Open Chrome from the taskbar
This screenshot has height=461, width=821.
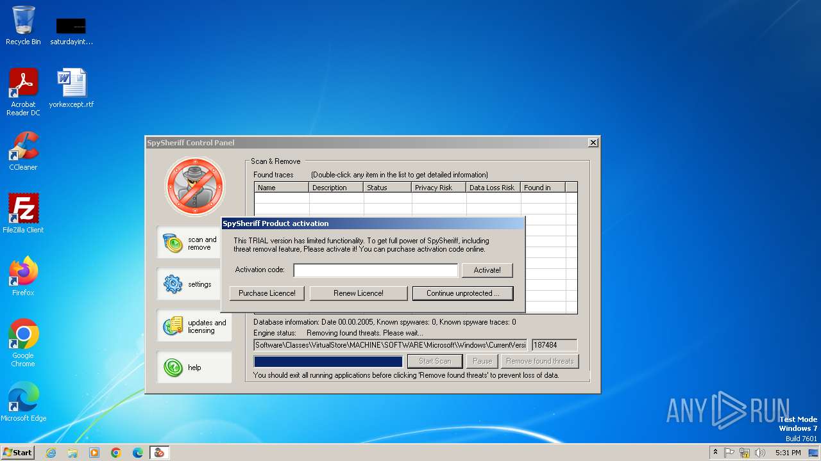[116, 453]
